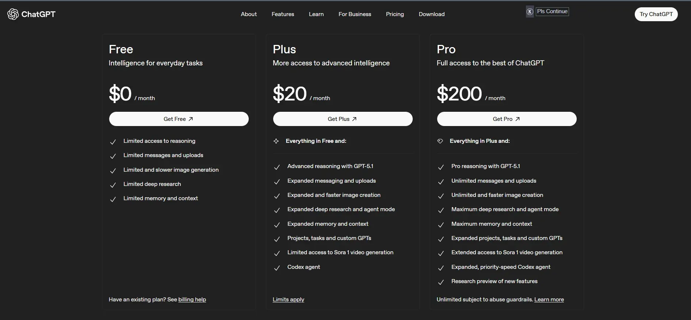
Task: Click the 'Limits apply' link
Action: (x=288, y=300)
